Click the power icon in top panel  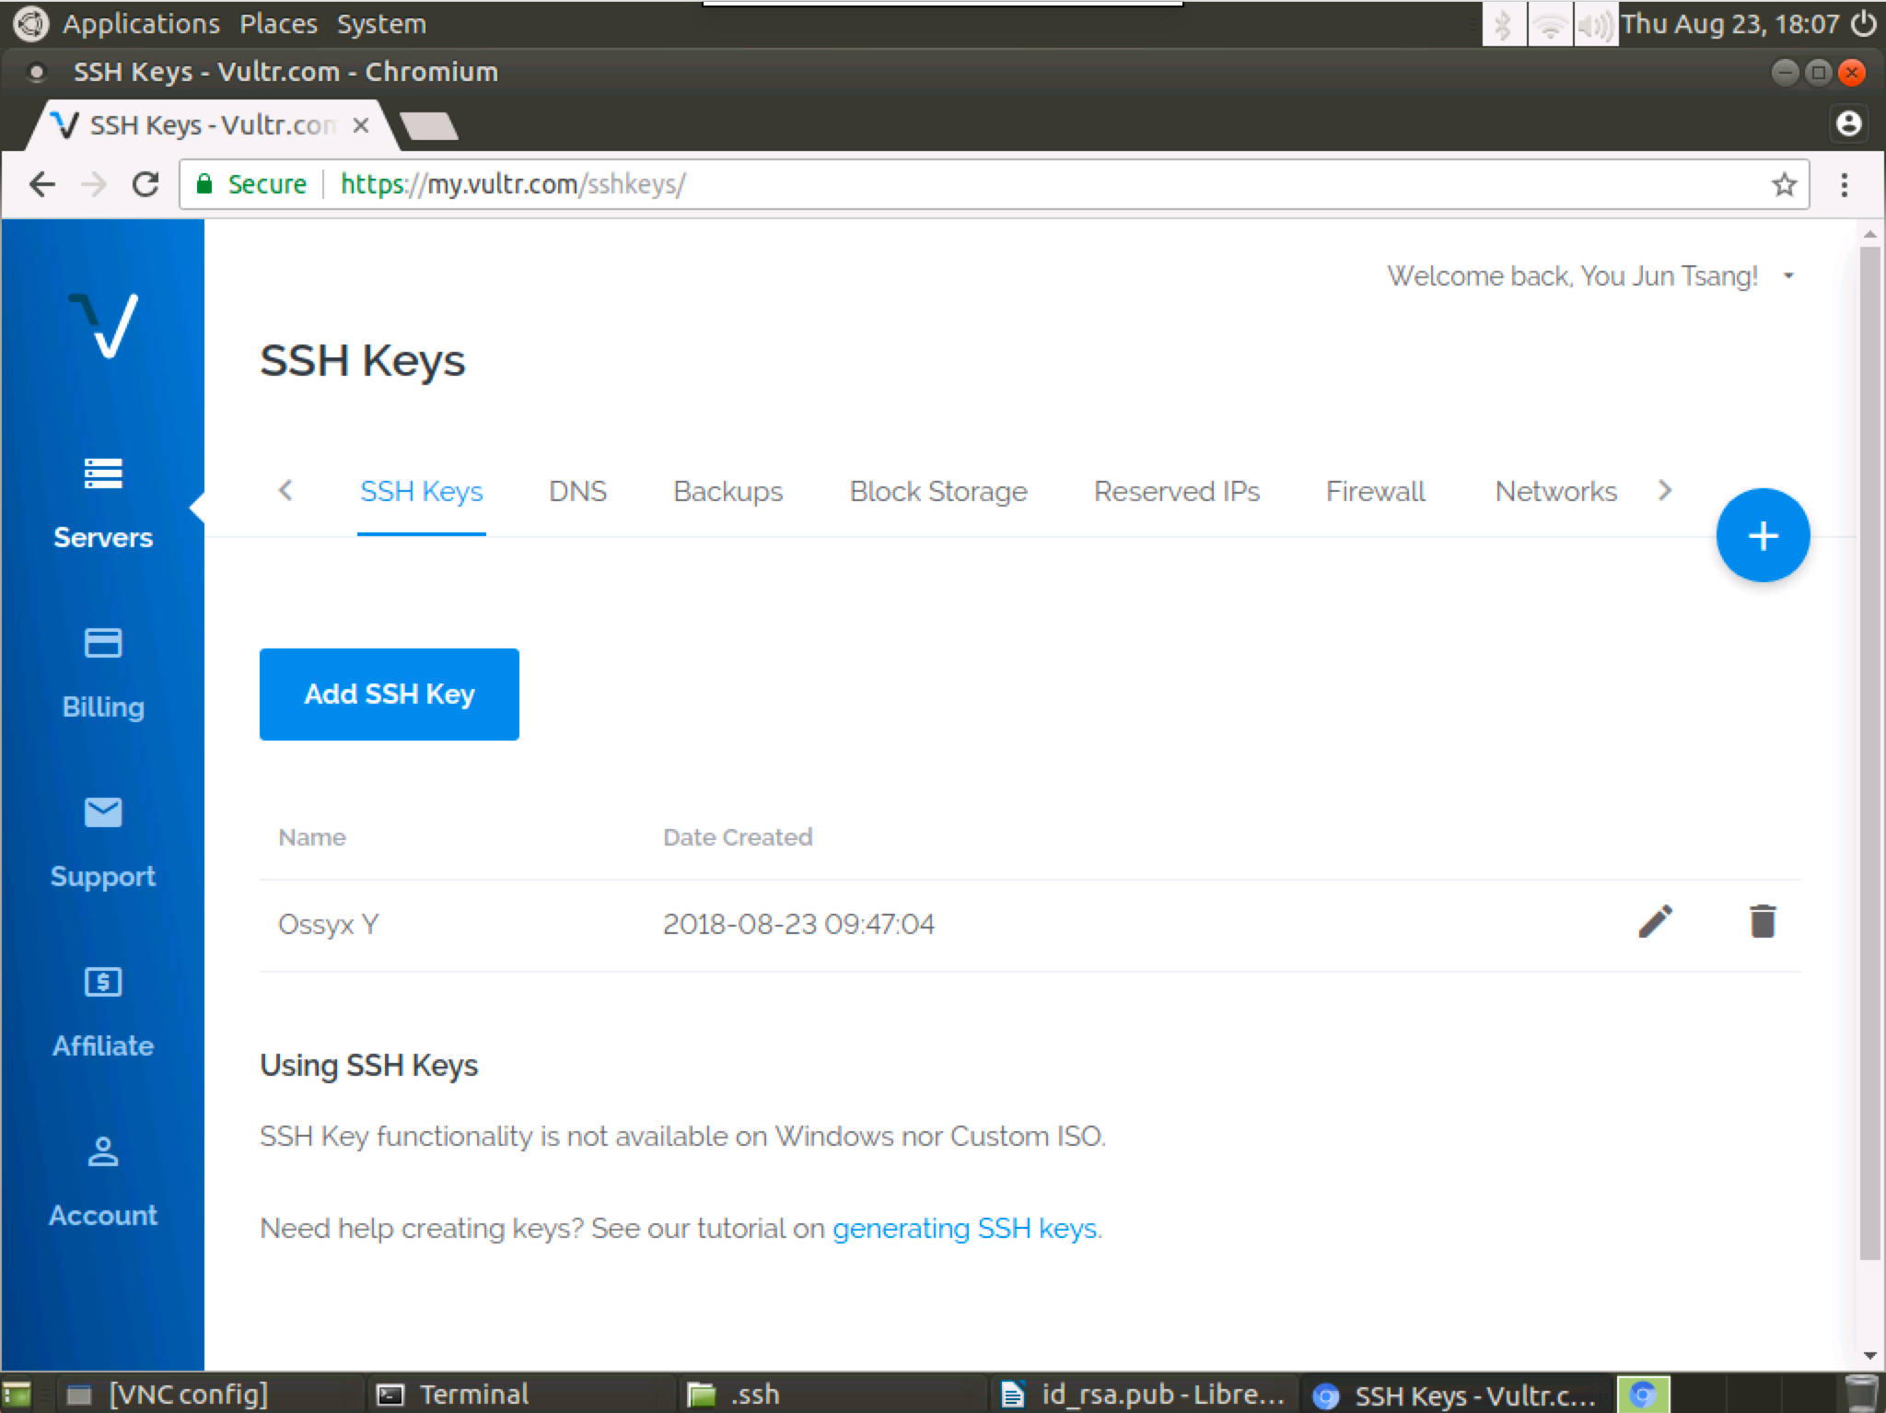1864,23
